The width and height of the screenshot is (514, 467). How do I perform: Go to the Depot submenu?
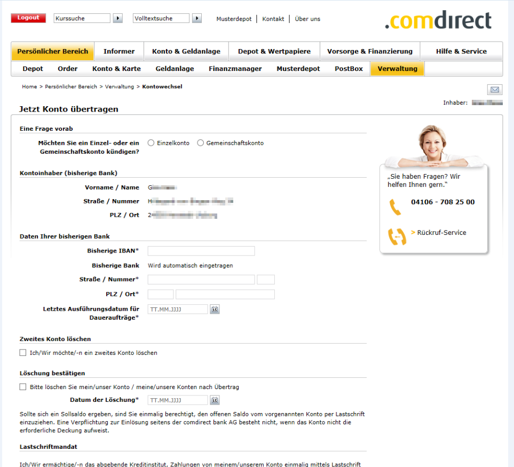[x=33, y=69]
